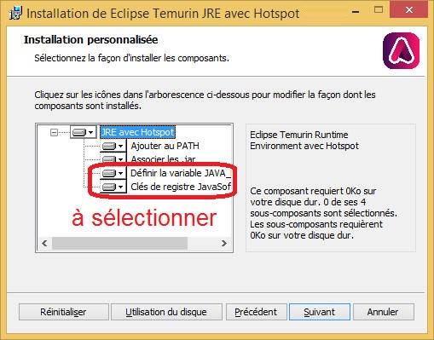Open the dropdown for Clés de registre JavaSoft
This screenshot has height=340, width=434.
click(113, 187)
